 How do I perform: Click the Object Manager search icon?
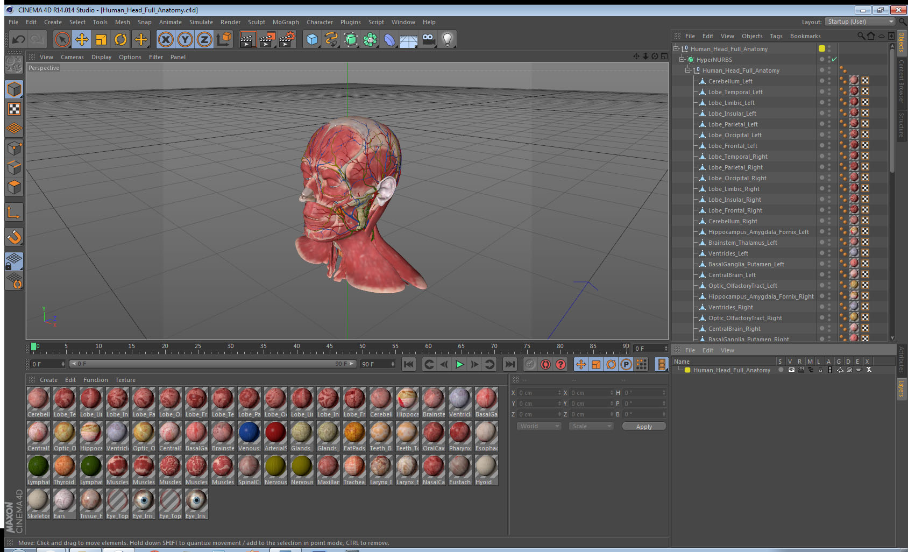(861, 36)
